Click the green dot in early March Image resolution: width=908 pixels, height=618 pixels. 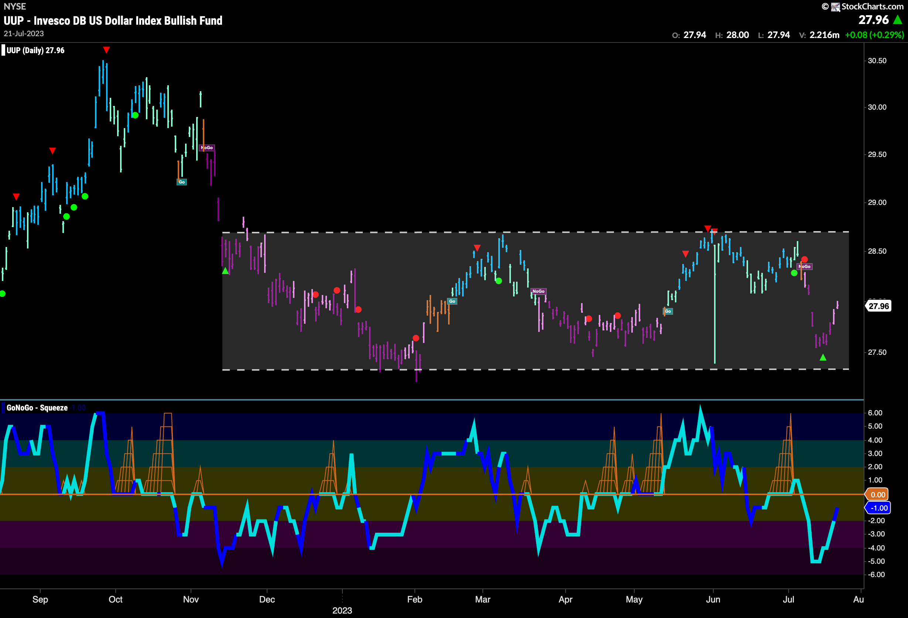499,281
